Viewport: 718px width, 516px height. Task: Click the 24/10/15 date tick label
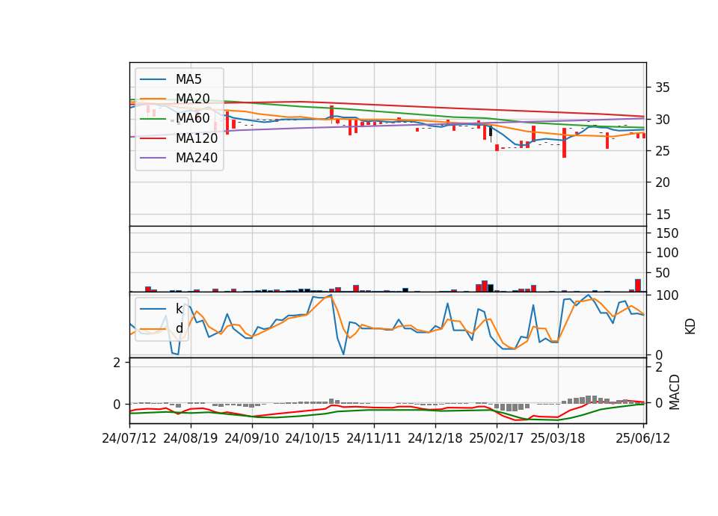coord(313,438)
